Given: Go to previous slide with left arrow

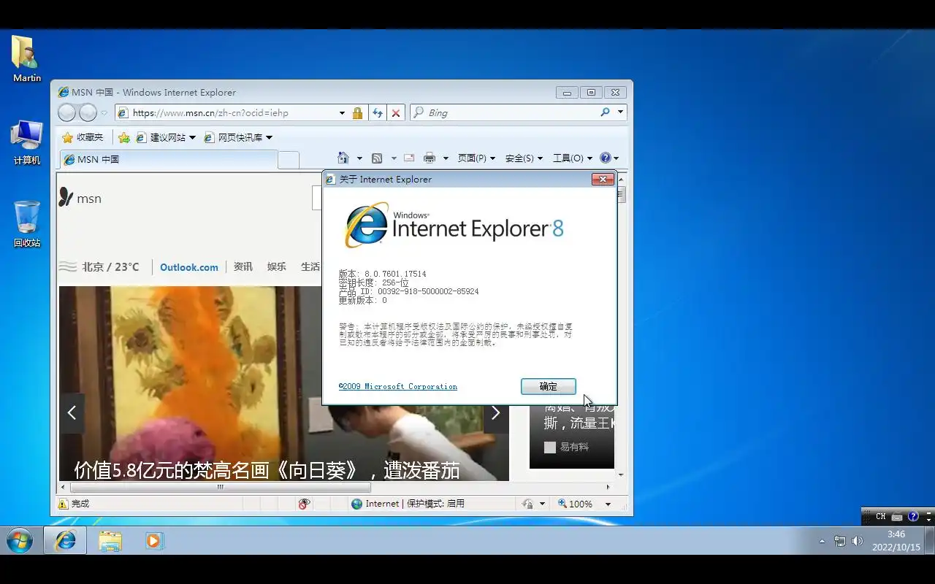Looking at the screenshot, I should (72, 413).
